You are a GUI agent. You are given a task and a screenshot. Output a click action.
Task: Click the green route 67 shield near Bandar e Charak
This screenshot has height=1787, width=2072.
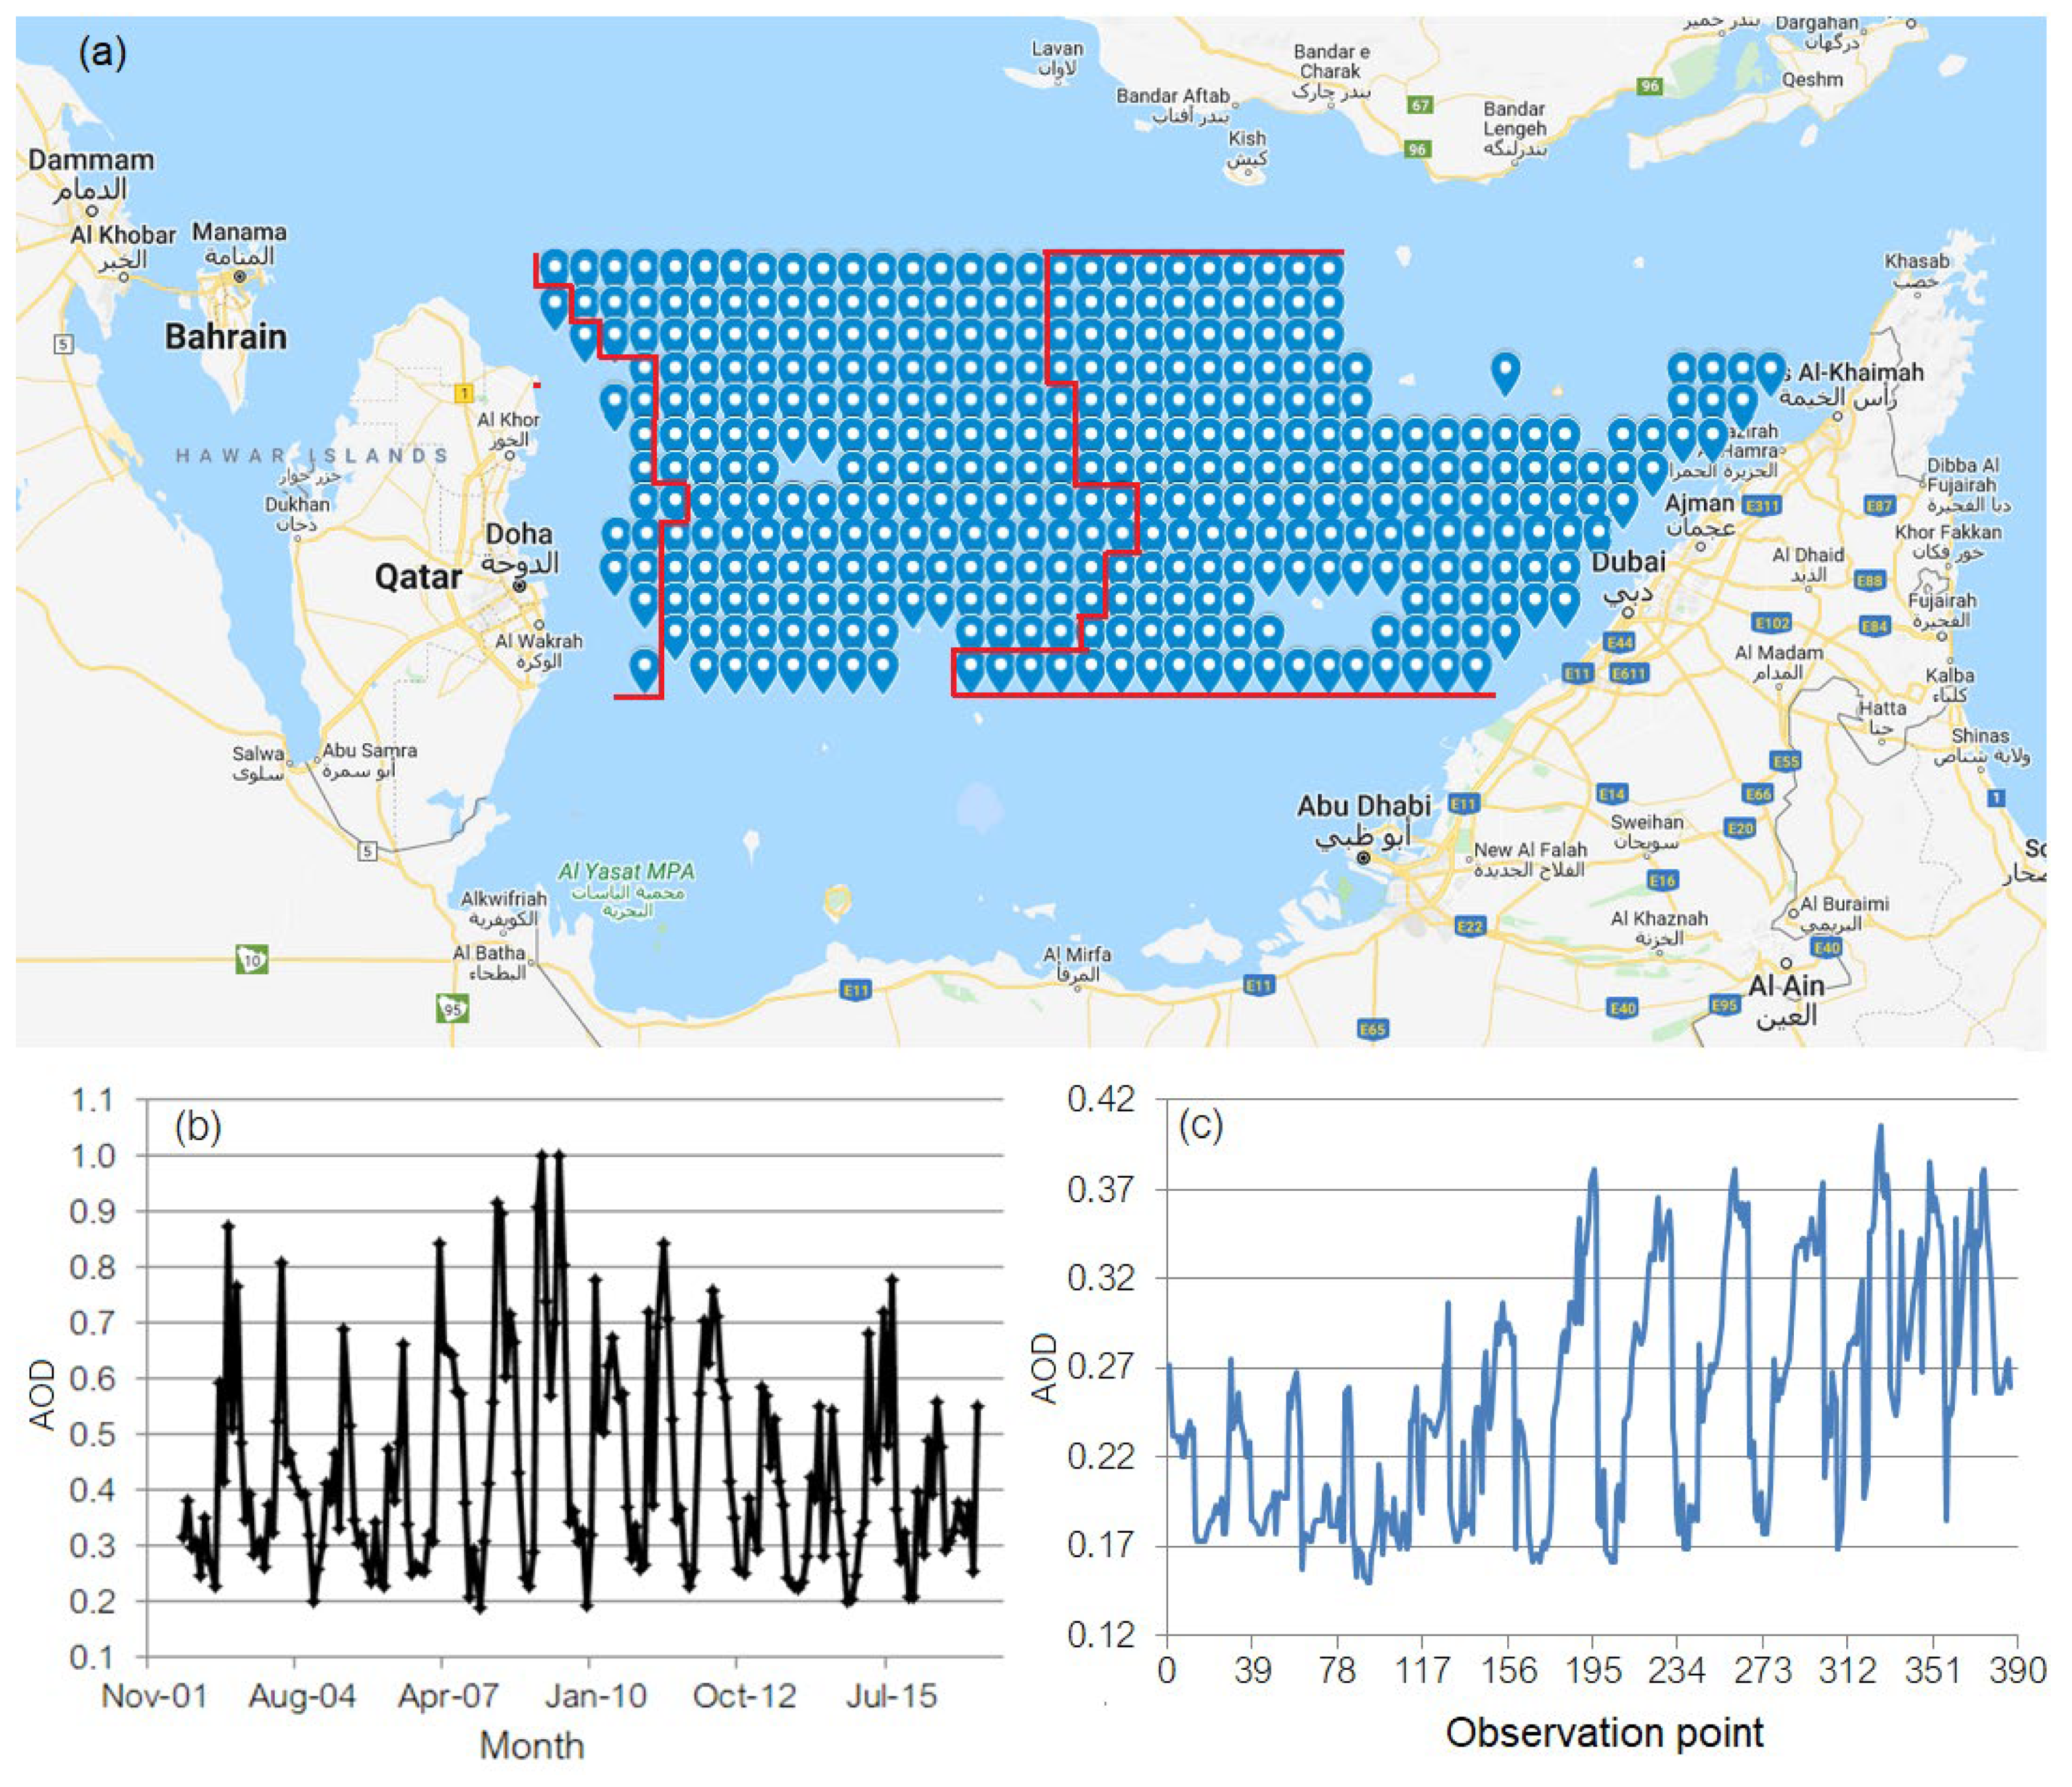point(1420,105)
